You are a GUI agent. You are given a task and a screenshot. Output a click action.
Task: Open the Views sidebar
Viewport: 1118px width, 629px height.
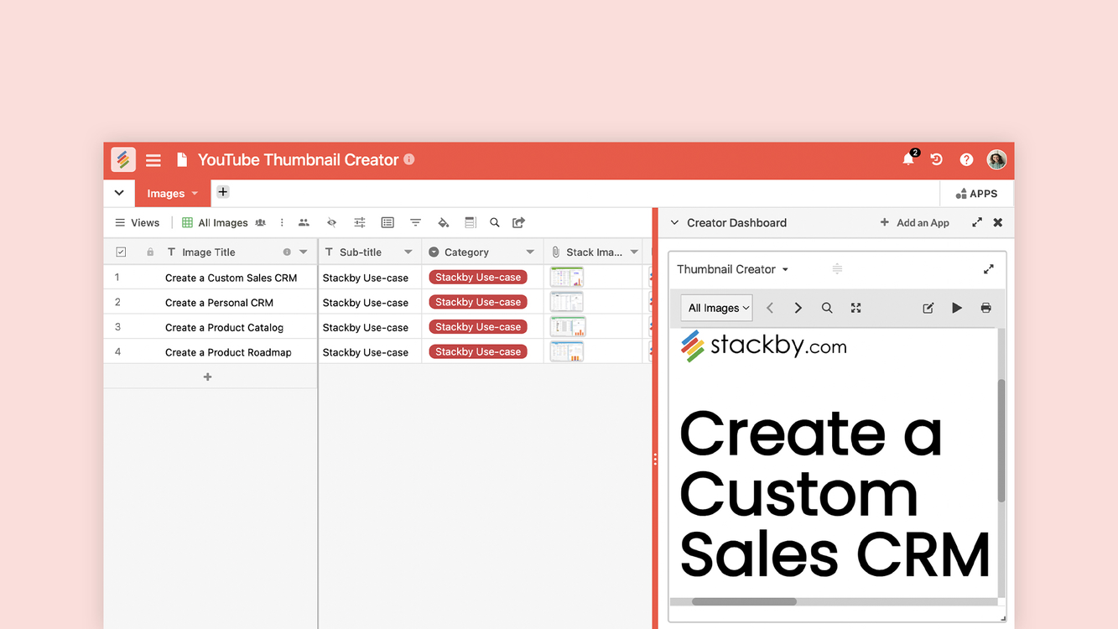[138, 223]
